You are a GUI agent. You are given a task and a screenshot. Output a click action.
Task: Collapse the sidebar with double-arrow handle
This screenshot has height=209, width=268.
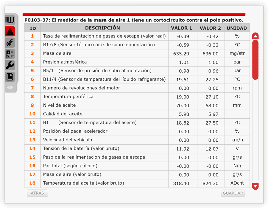pos(10,87)
